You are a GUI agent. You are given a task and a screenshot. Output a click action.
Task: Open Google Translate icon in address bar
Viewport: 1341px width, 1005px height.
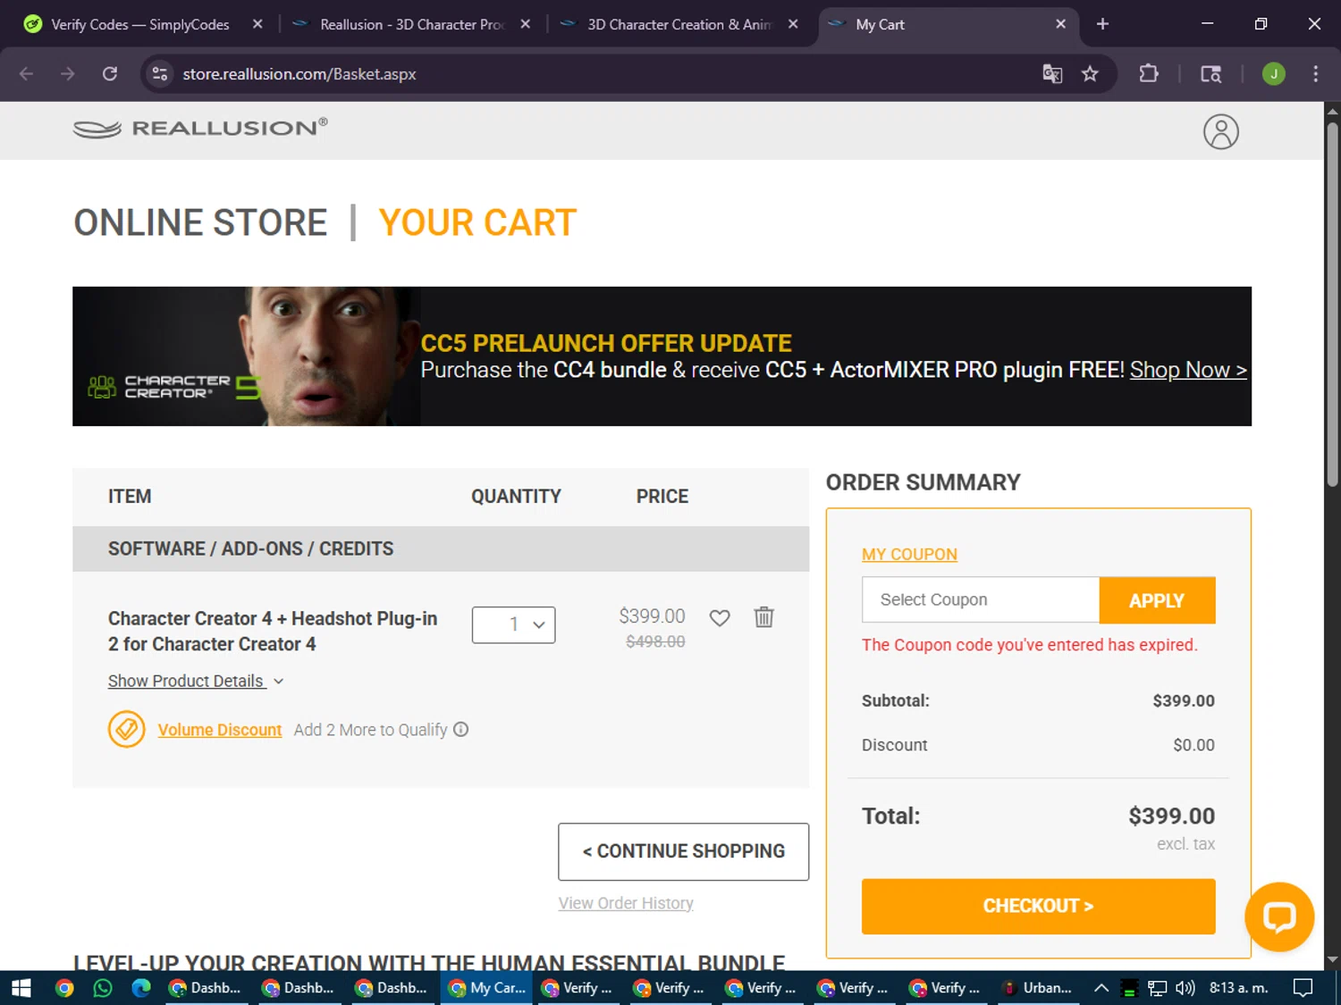pyautogui.click(x=1052, y=73)
